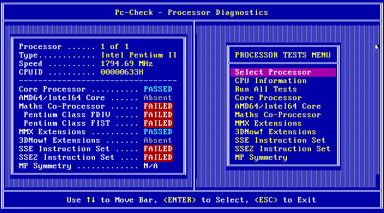The image size is (384, 213).
Task: Choose MP Symmetry in the tests menu
Action: pos(261,158)
